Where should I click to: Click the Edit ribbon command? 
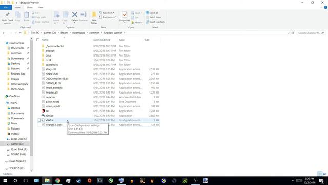click(x=135, y=17)
